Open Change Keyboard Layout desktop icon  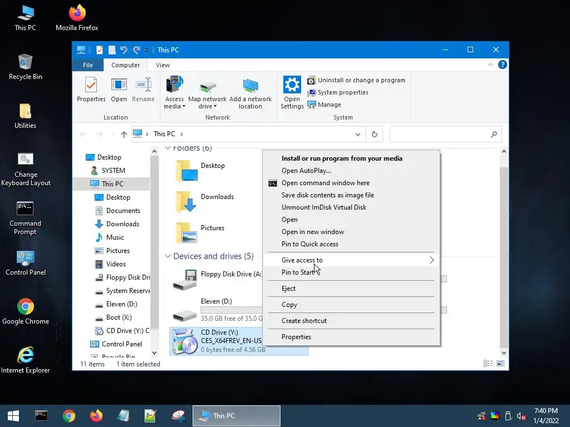(x=26, y=169)
